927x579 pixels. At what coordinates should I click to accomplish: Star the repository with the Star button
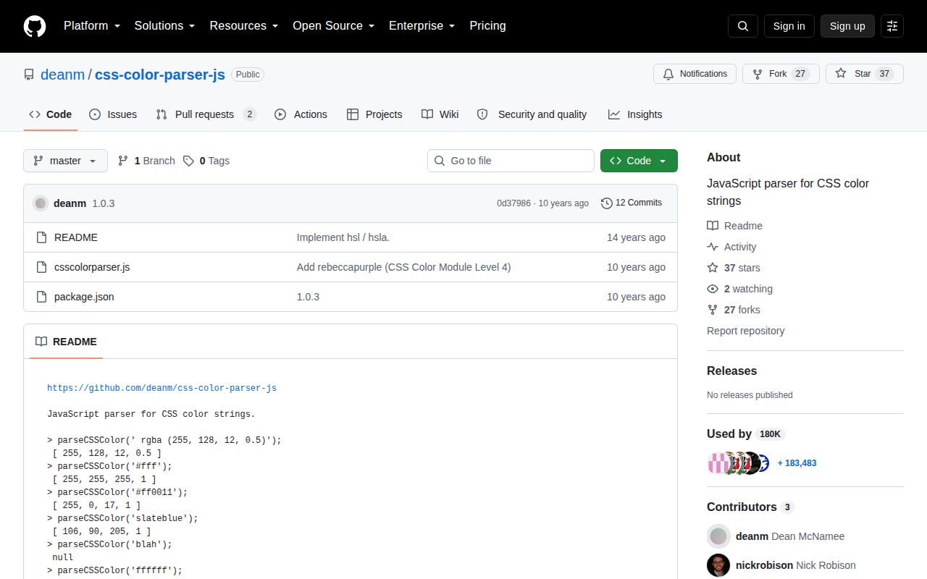pos(865,74)
